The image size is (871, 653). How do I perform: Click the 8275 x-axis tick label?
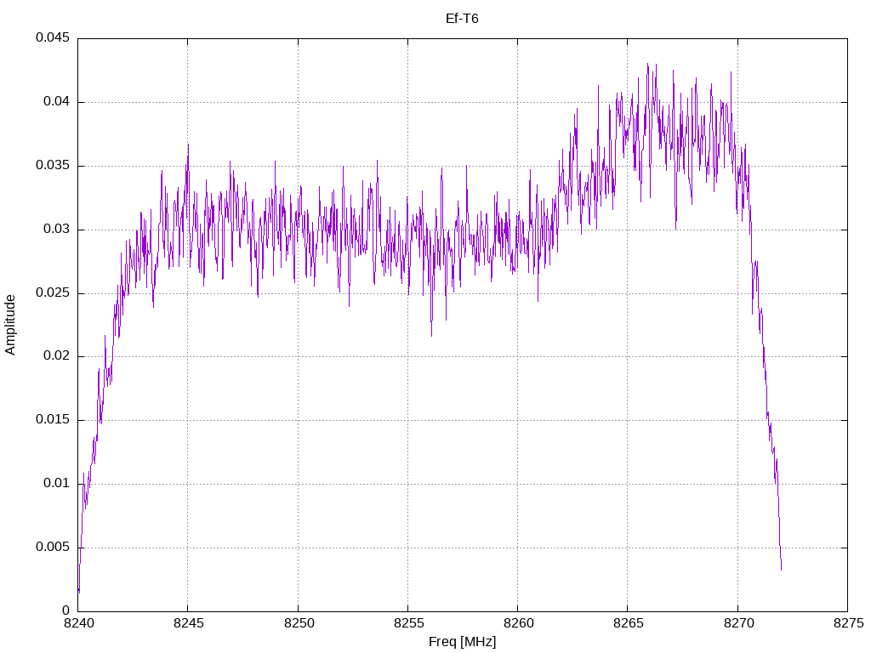pos(849,623)
